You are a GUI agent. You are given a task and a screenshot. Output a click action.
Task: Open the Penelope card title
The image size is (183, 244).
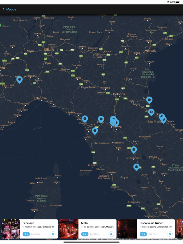pyautogui.click(x=28, y=223)
